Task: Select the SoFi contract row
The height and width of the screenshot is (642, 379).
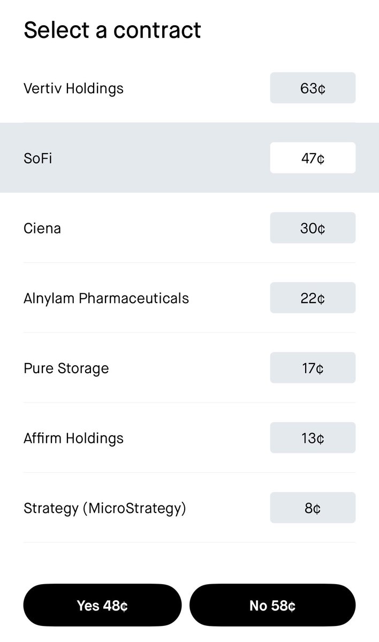Action: coord(189,157)
